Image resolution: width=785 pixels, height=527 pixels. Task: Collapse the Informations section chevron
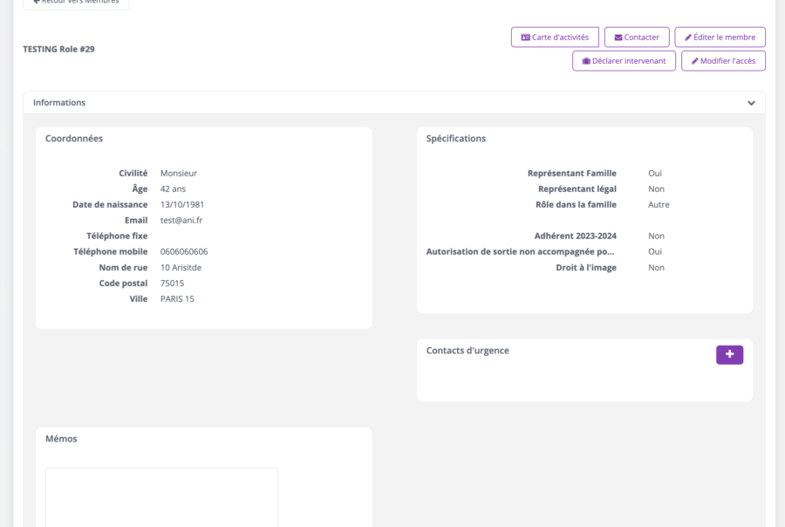pos(751,103)
